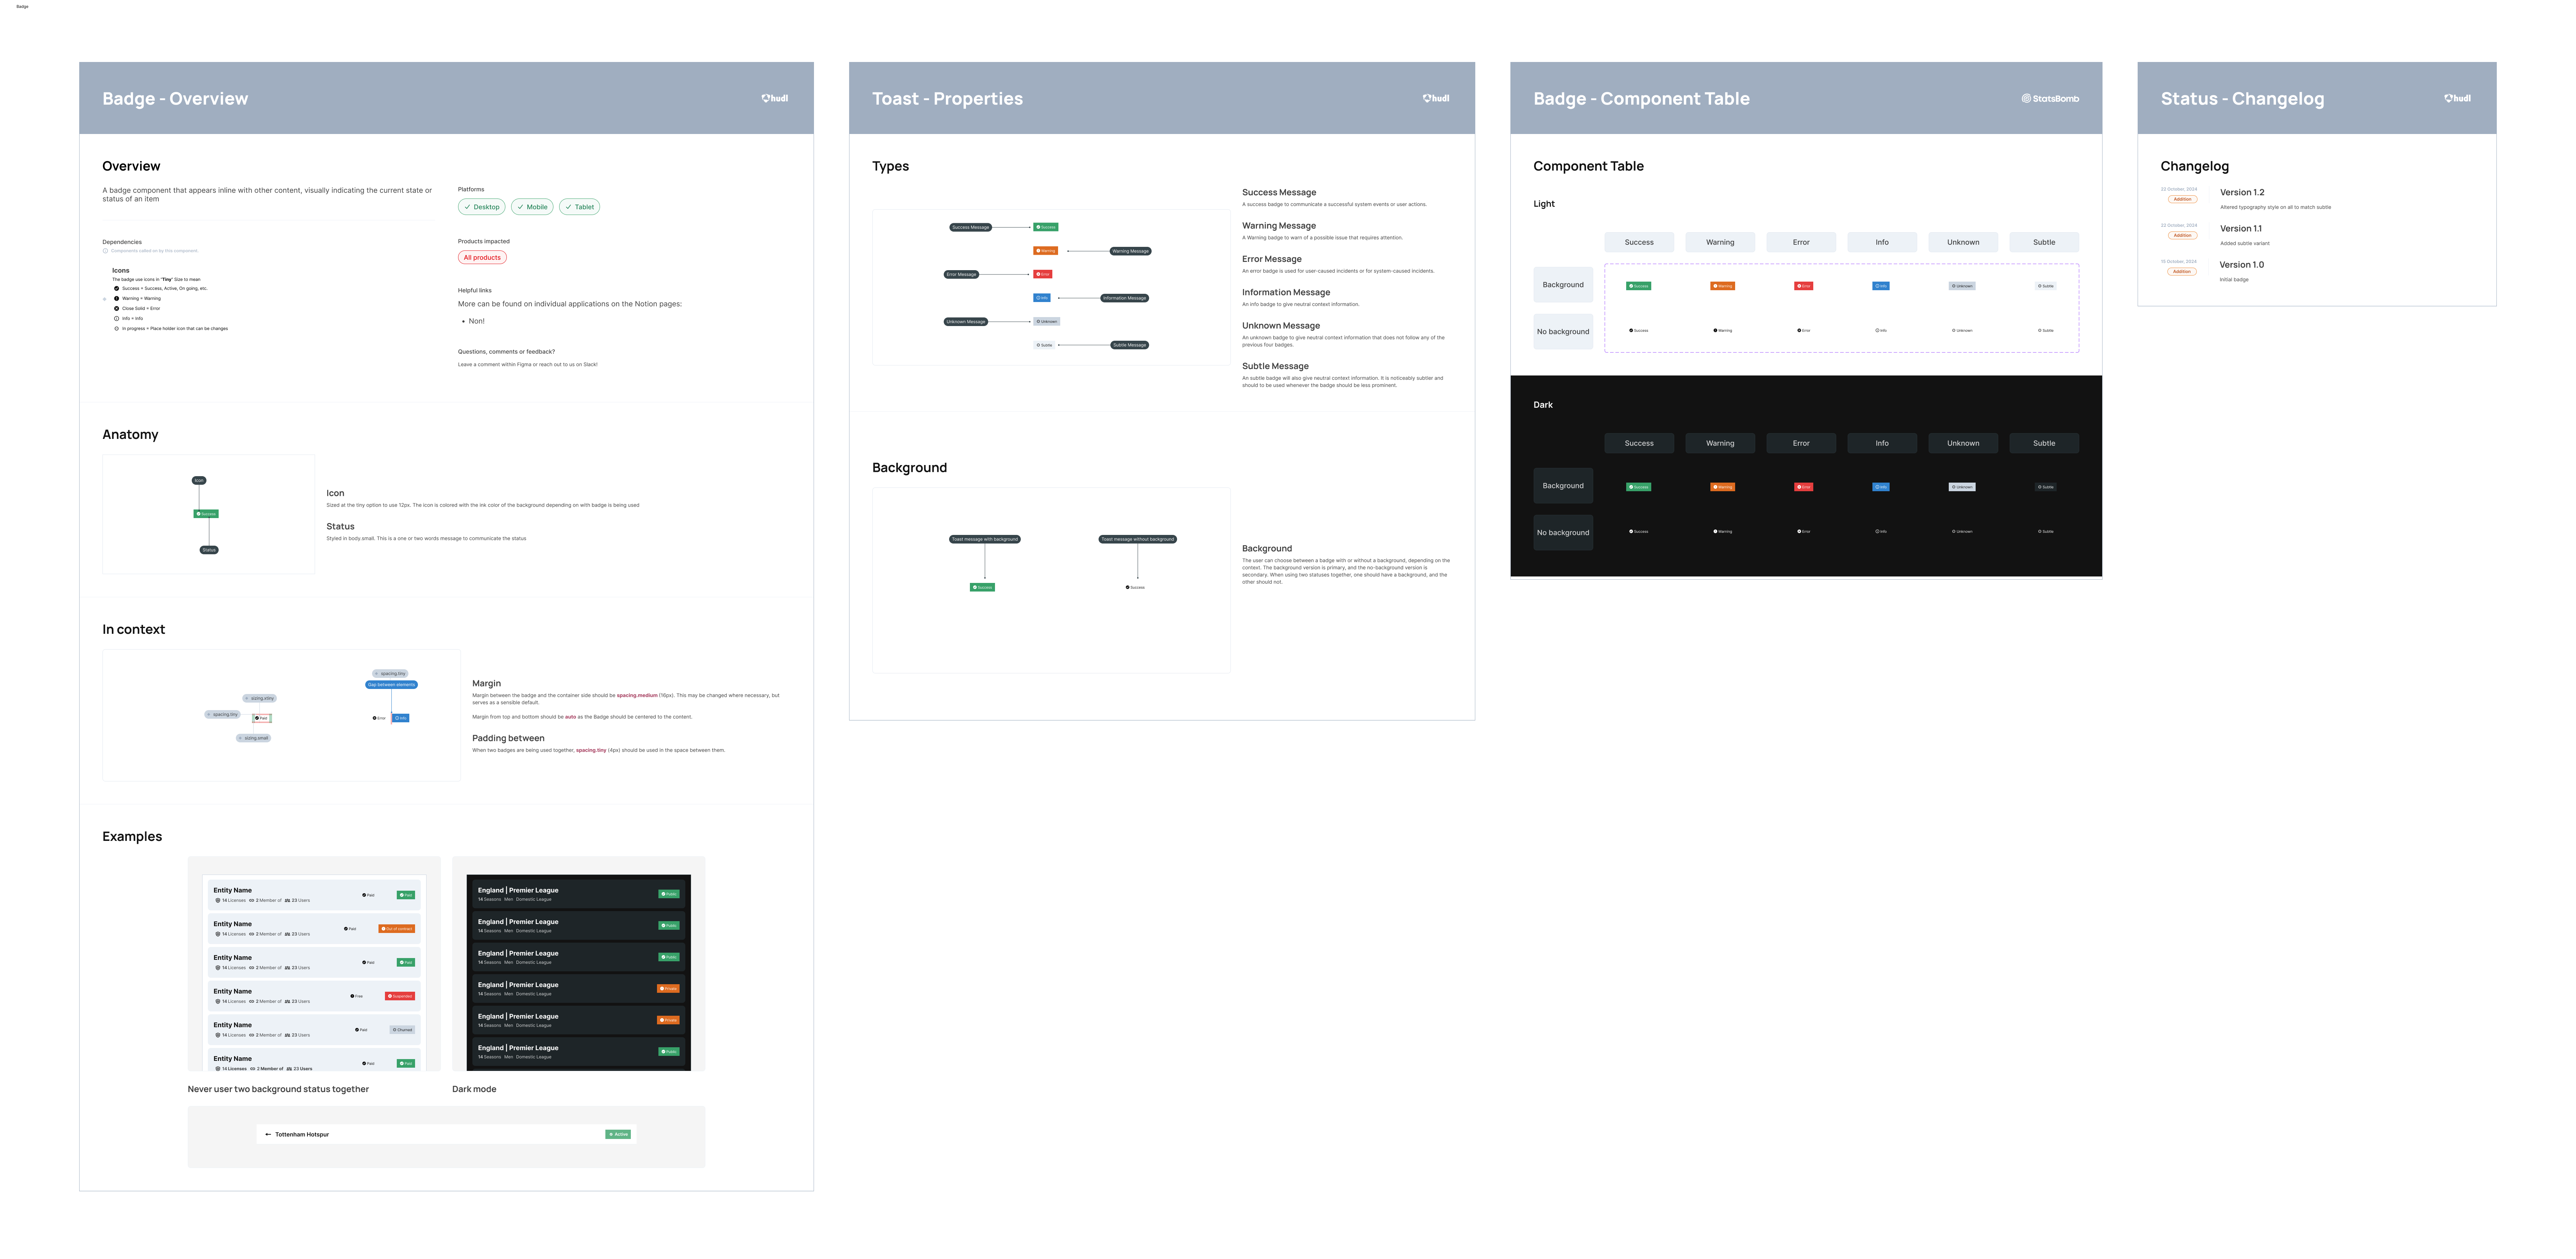2576x1259 pixels.
Task: Click the Component Table section heading
Action: [1588, 166]
